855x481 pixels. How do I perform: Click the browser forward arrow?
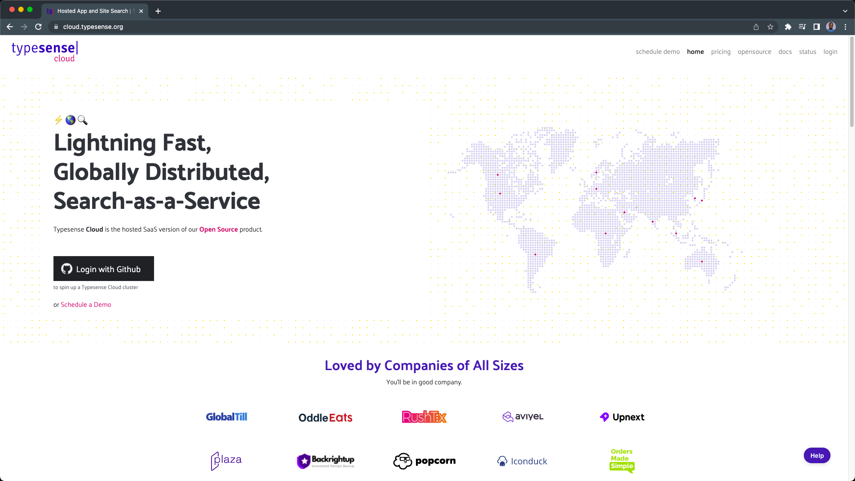click(24, 27)
